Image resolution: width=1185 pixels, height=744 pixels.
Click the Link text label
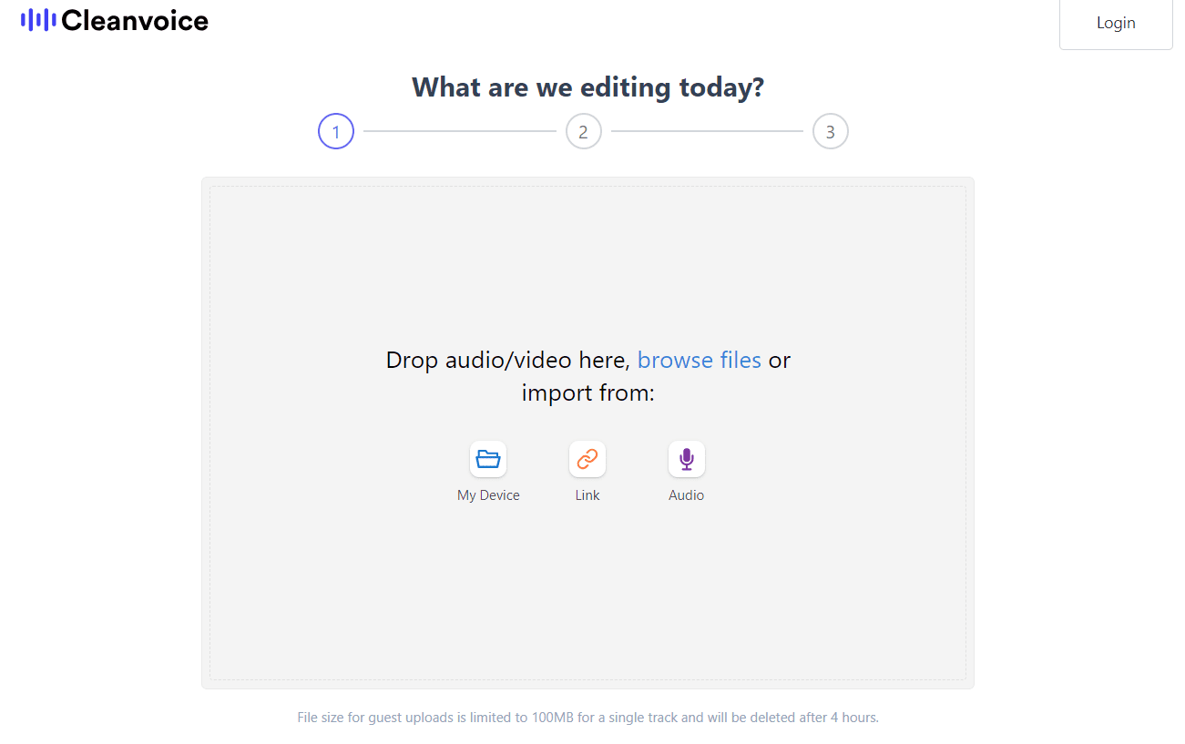(x=587, y=495)
